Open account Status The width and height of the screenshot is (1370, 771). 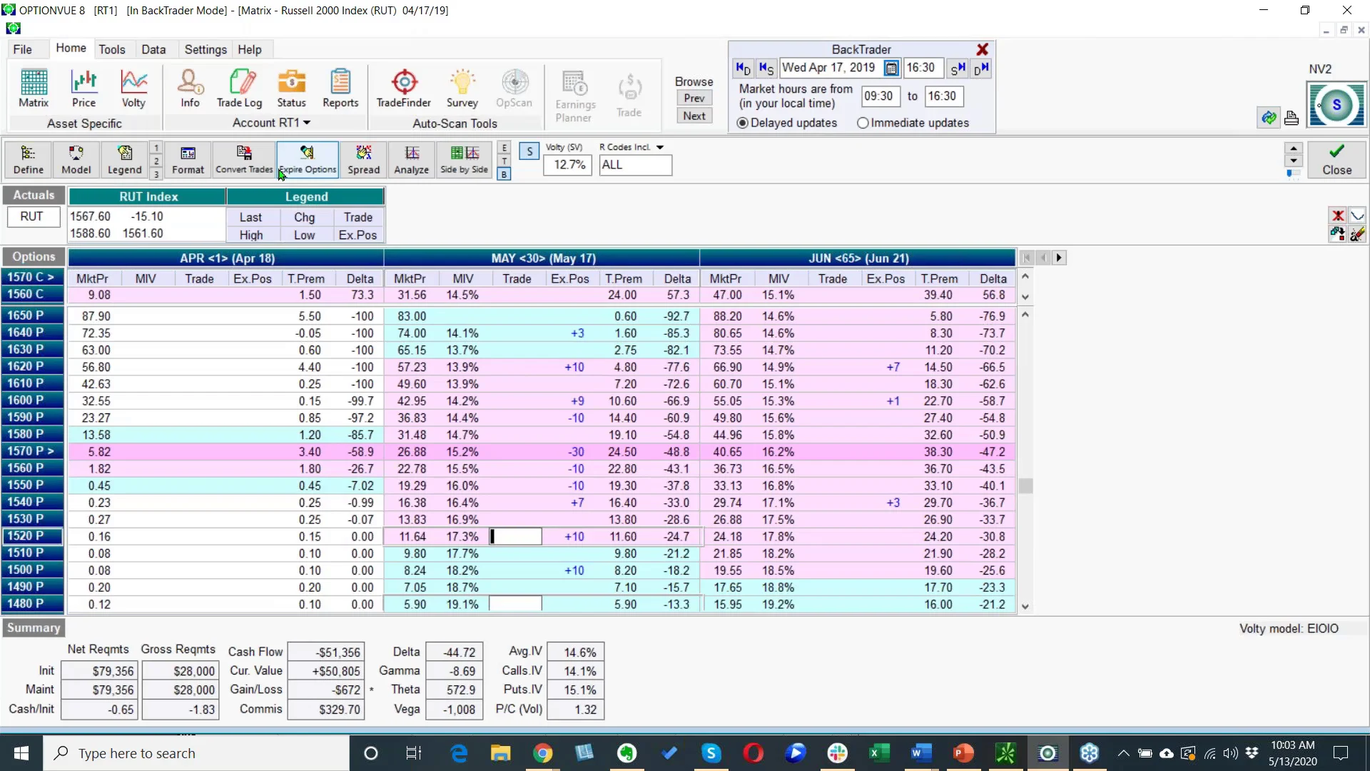point(291,89)
